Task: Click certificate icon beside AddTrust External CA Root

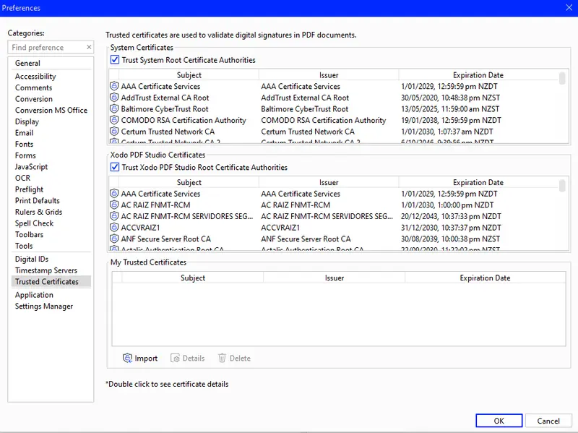Action: pos(114,98)
